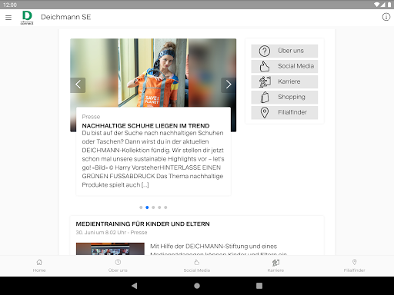Tap the info icon in header
The width and height of the screenshot is (394, 295).
pos(386,17)
